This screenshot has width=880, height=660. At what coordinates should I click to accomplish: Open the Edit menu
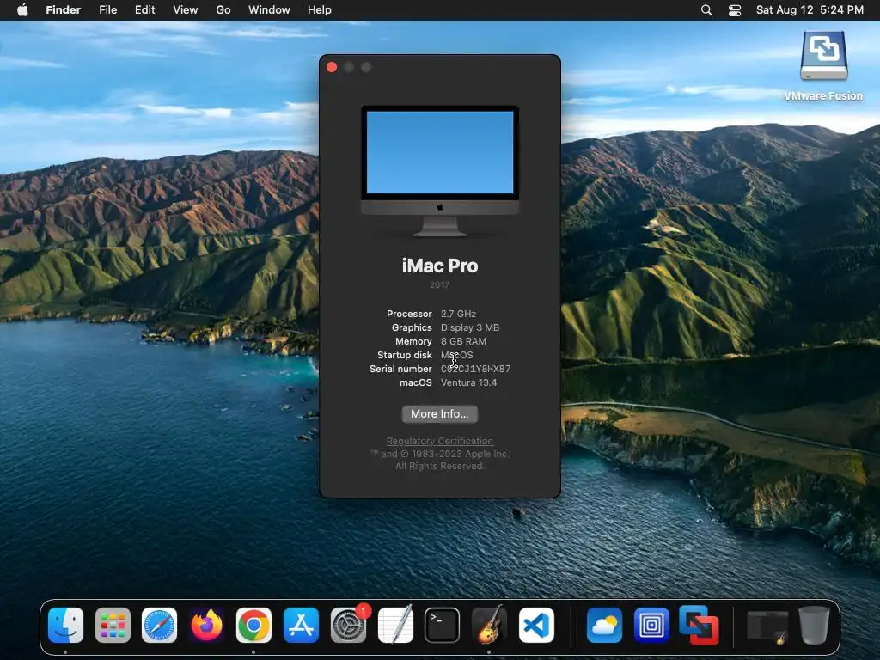point(144,10)
